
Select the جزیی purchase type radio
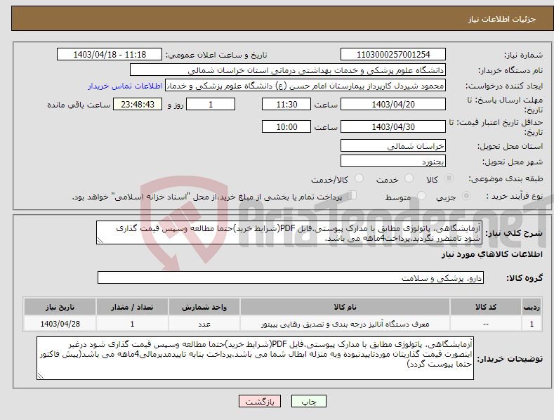coord(466,195)
